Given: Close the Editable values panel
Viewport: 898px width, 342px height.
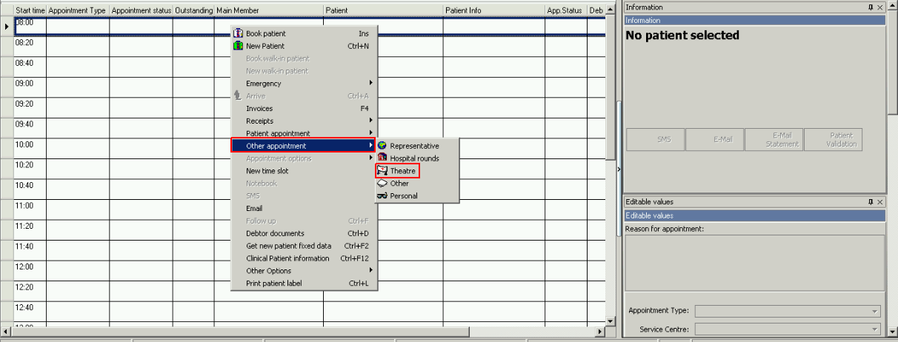Looking at the screenshot, I should click(x=880, y=201).
